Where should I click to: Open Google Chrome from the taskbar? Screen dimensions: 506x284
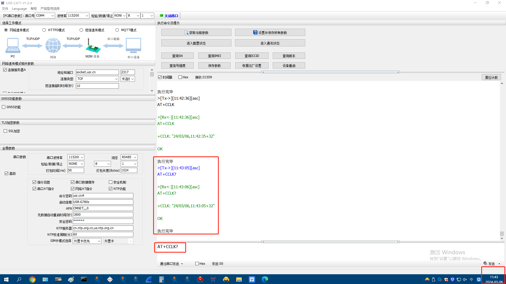click(x=32, y=280)
